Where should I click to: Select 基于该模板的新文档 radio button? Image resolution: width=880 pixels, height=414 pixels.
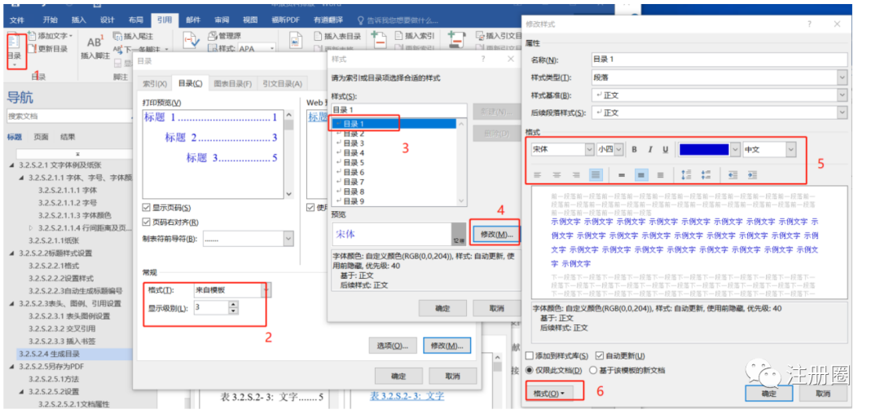click(592, 370)
